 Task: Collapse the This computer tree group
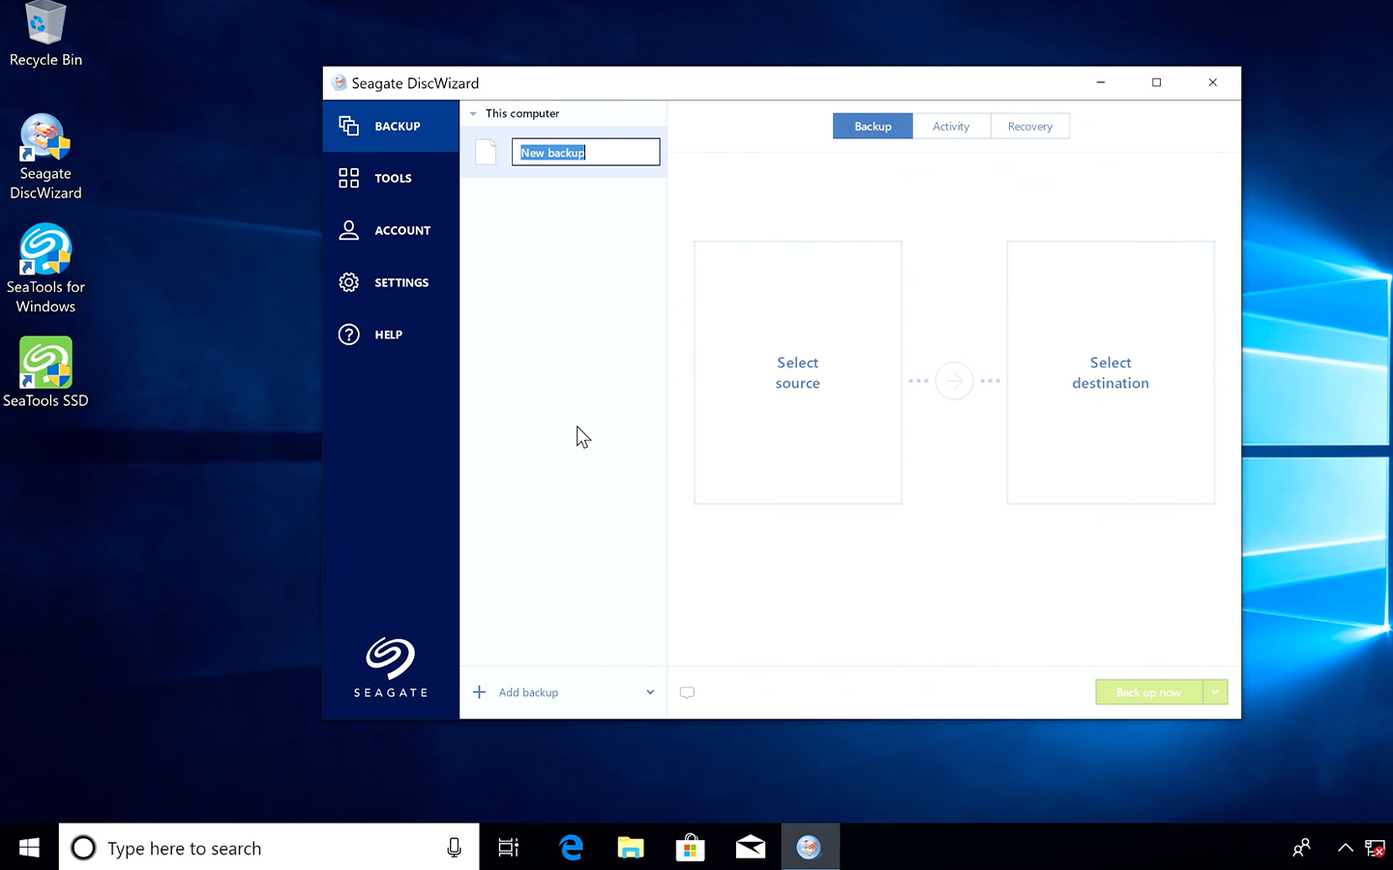point(473,114)
